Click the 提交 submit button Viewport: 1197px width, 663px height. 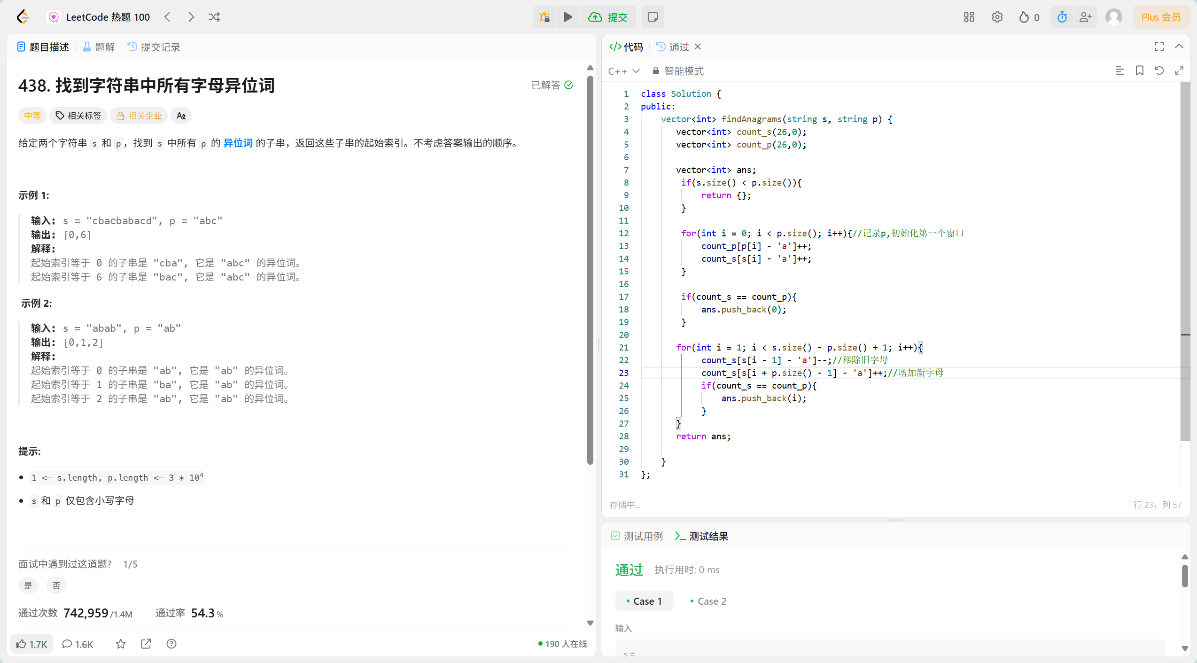pos(608,17)
